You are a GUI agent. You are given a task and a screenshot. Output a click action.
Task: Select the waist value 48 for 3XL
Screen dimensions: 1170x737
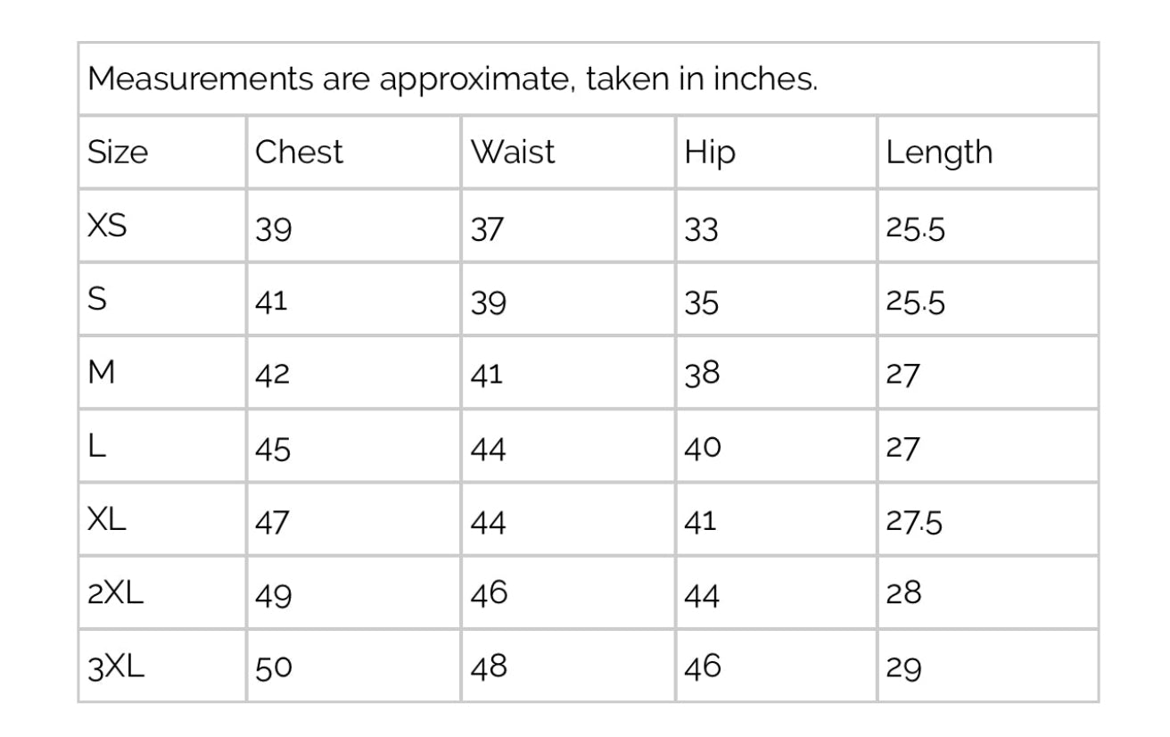click(x=489, y=667)
